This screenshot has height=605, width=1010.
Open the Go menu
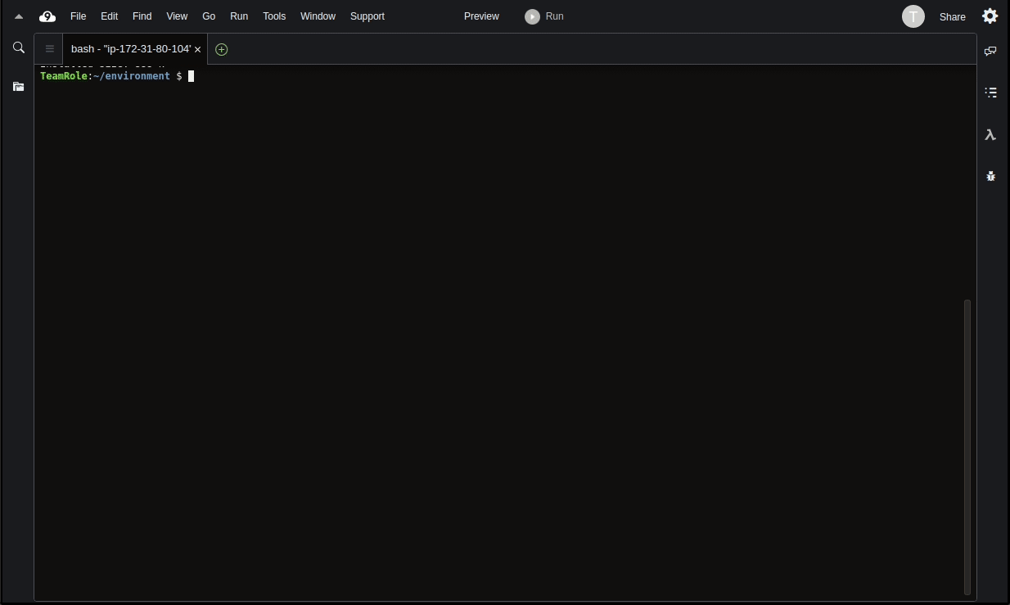[x=209, y=16]
